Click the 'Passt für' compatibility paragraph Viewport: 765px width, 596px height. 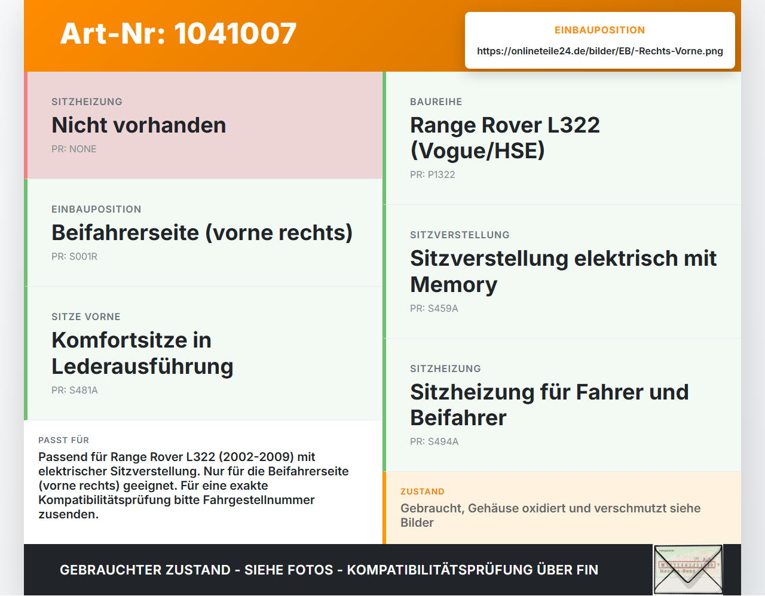point(194,486)
